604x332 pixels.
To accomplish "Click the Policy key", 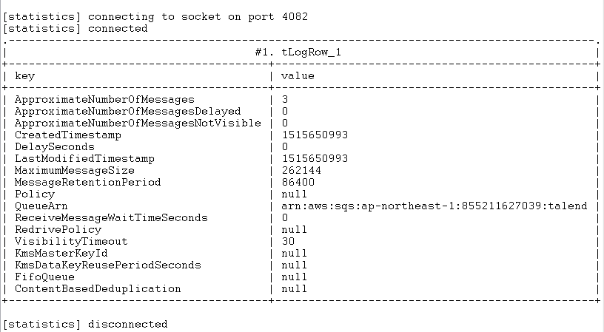I will pyautogui.click(x=35, y=194).
